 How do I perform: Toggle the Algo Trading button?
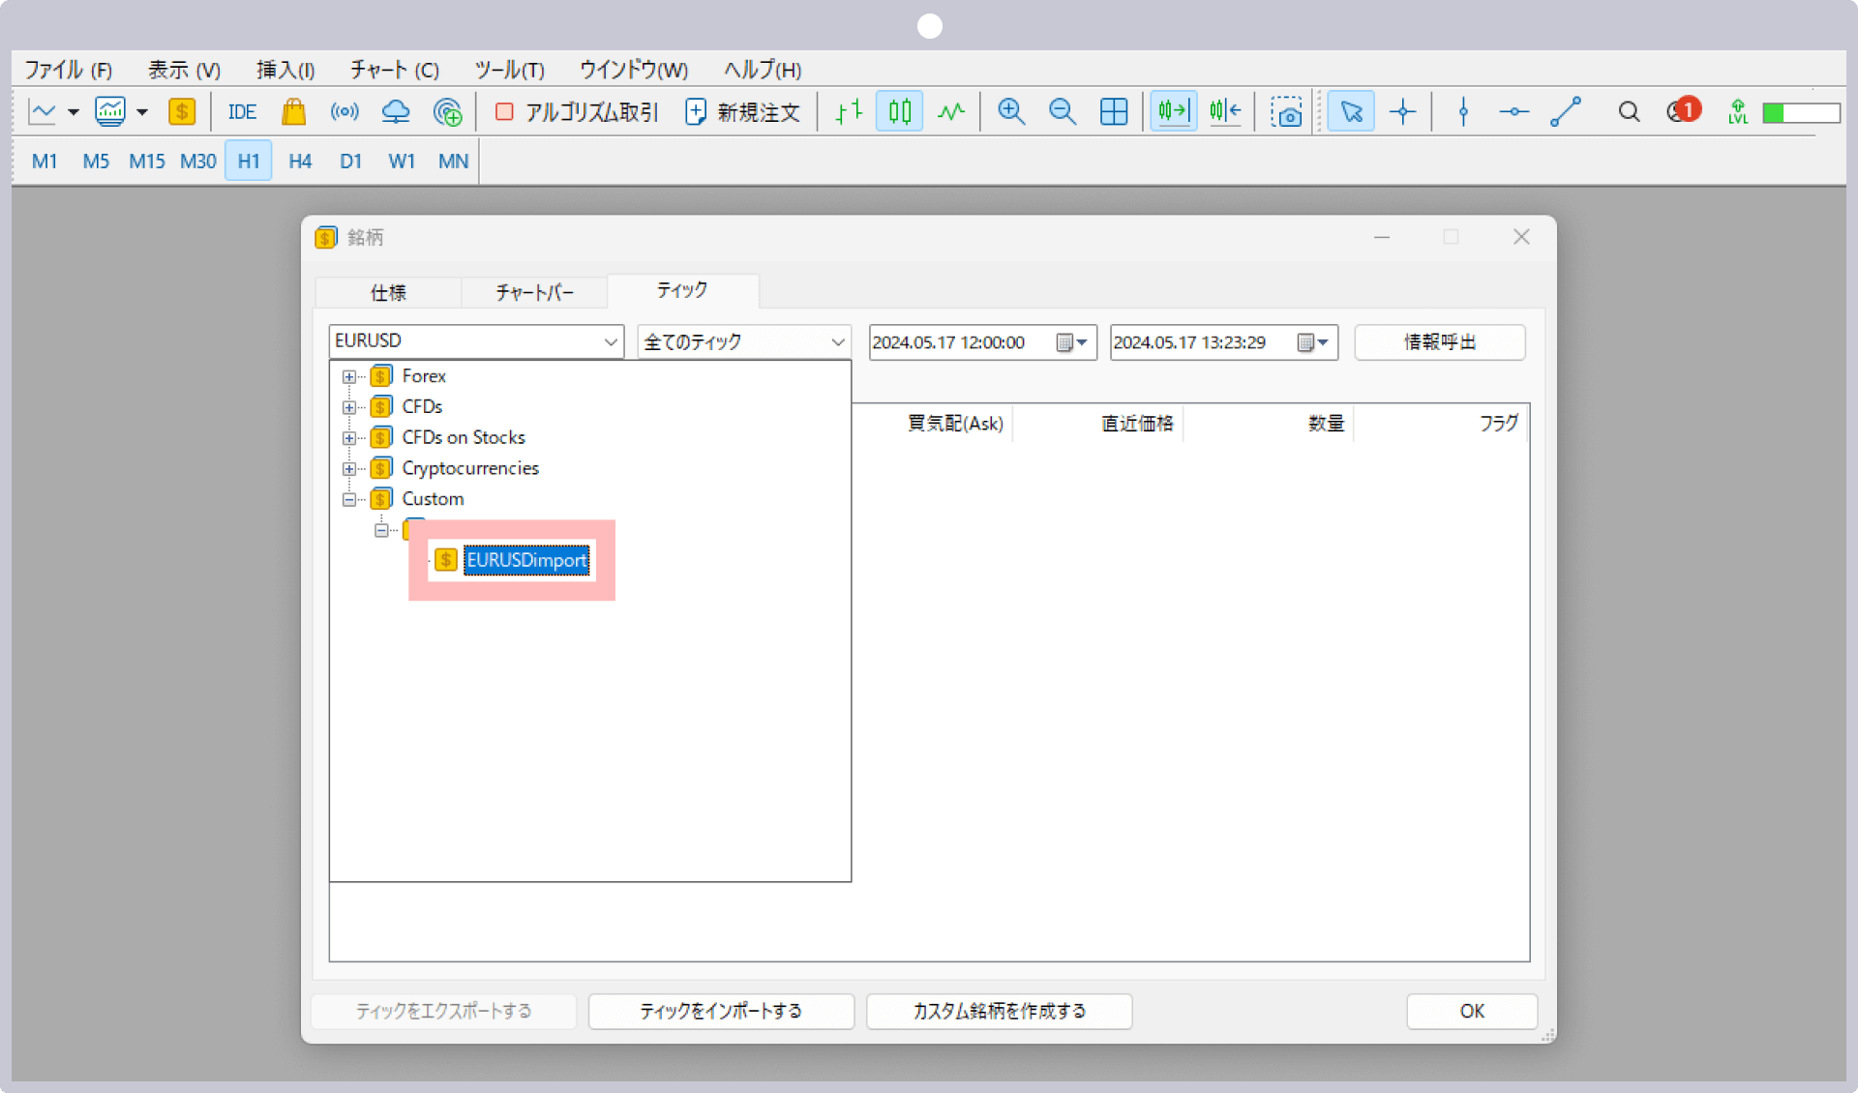click(x=576, y=112)
